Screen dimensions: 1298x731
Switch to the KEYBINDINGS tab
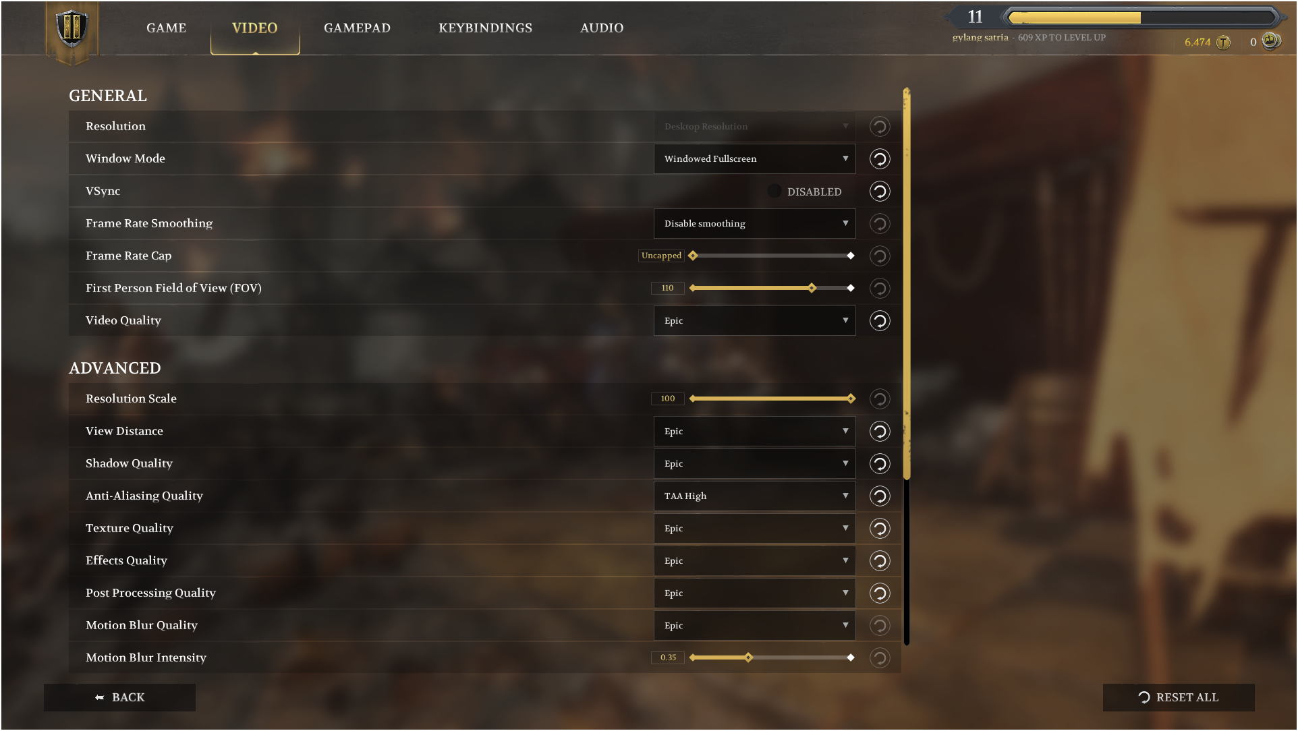point(485,28)
